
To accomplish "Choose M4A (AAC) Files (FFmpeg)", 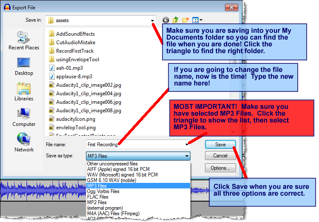I will (x=138, y=213).
